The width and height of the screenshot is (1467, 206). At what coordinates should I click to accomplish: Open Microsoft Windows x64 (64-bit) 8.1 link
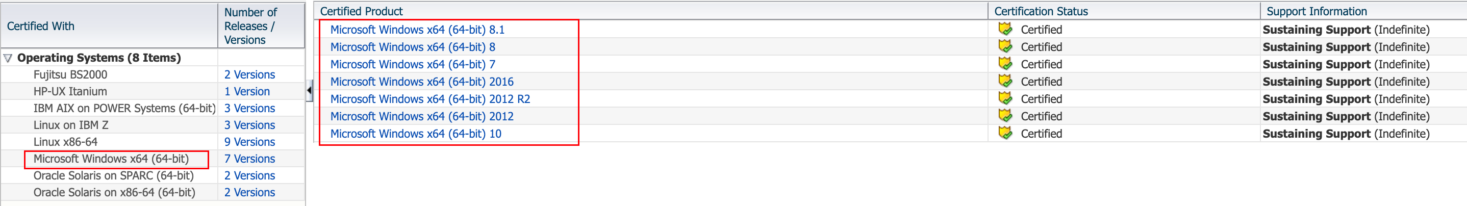(x=417, y=30)
